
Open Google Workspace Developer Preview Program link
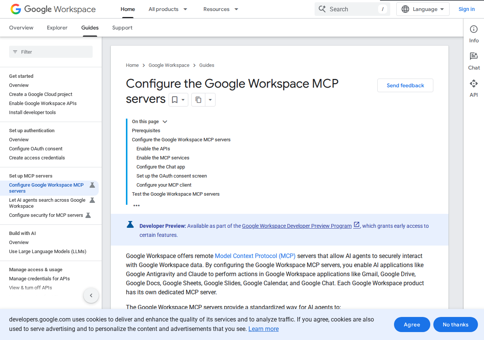coord(297,226)
